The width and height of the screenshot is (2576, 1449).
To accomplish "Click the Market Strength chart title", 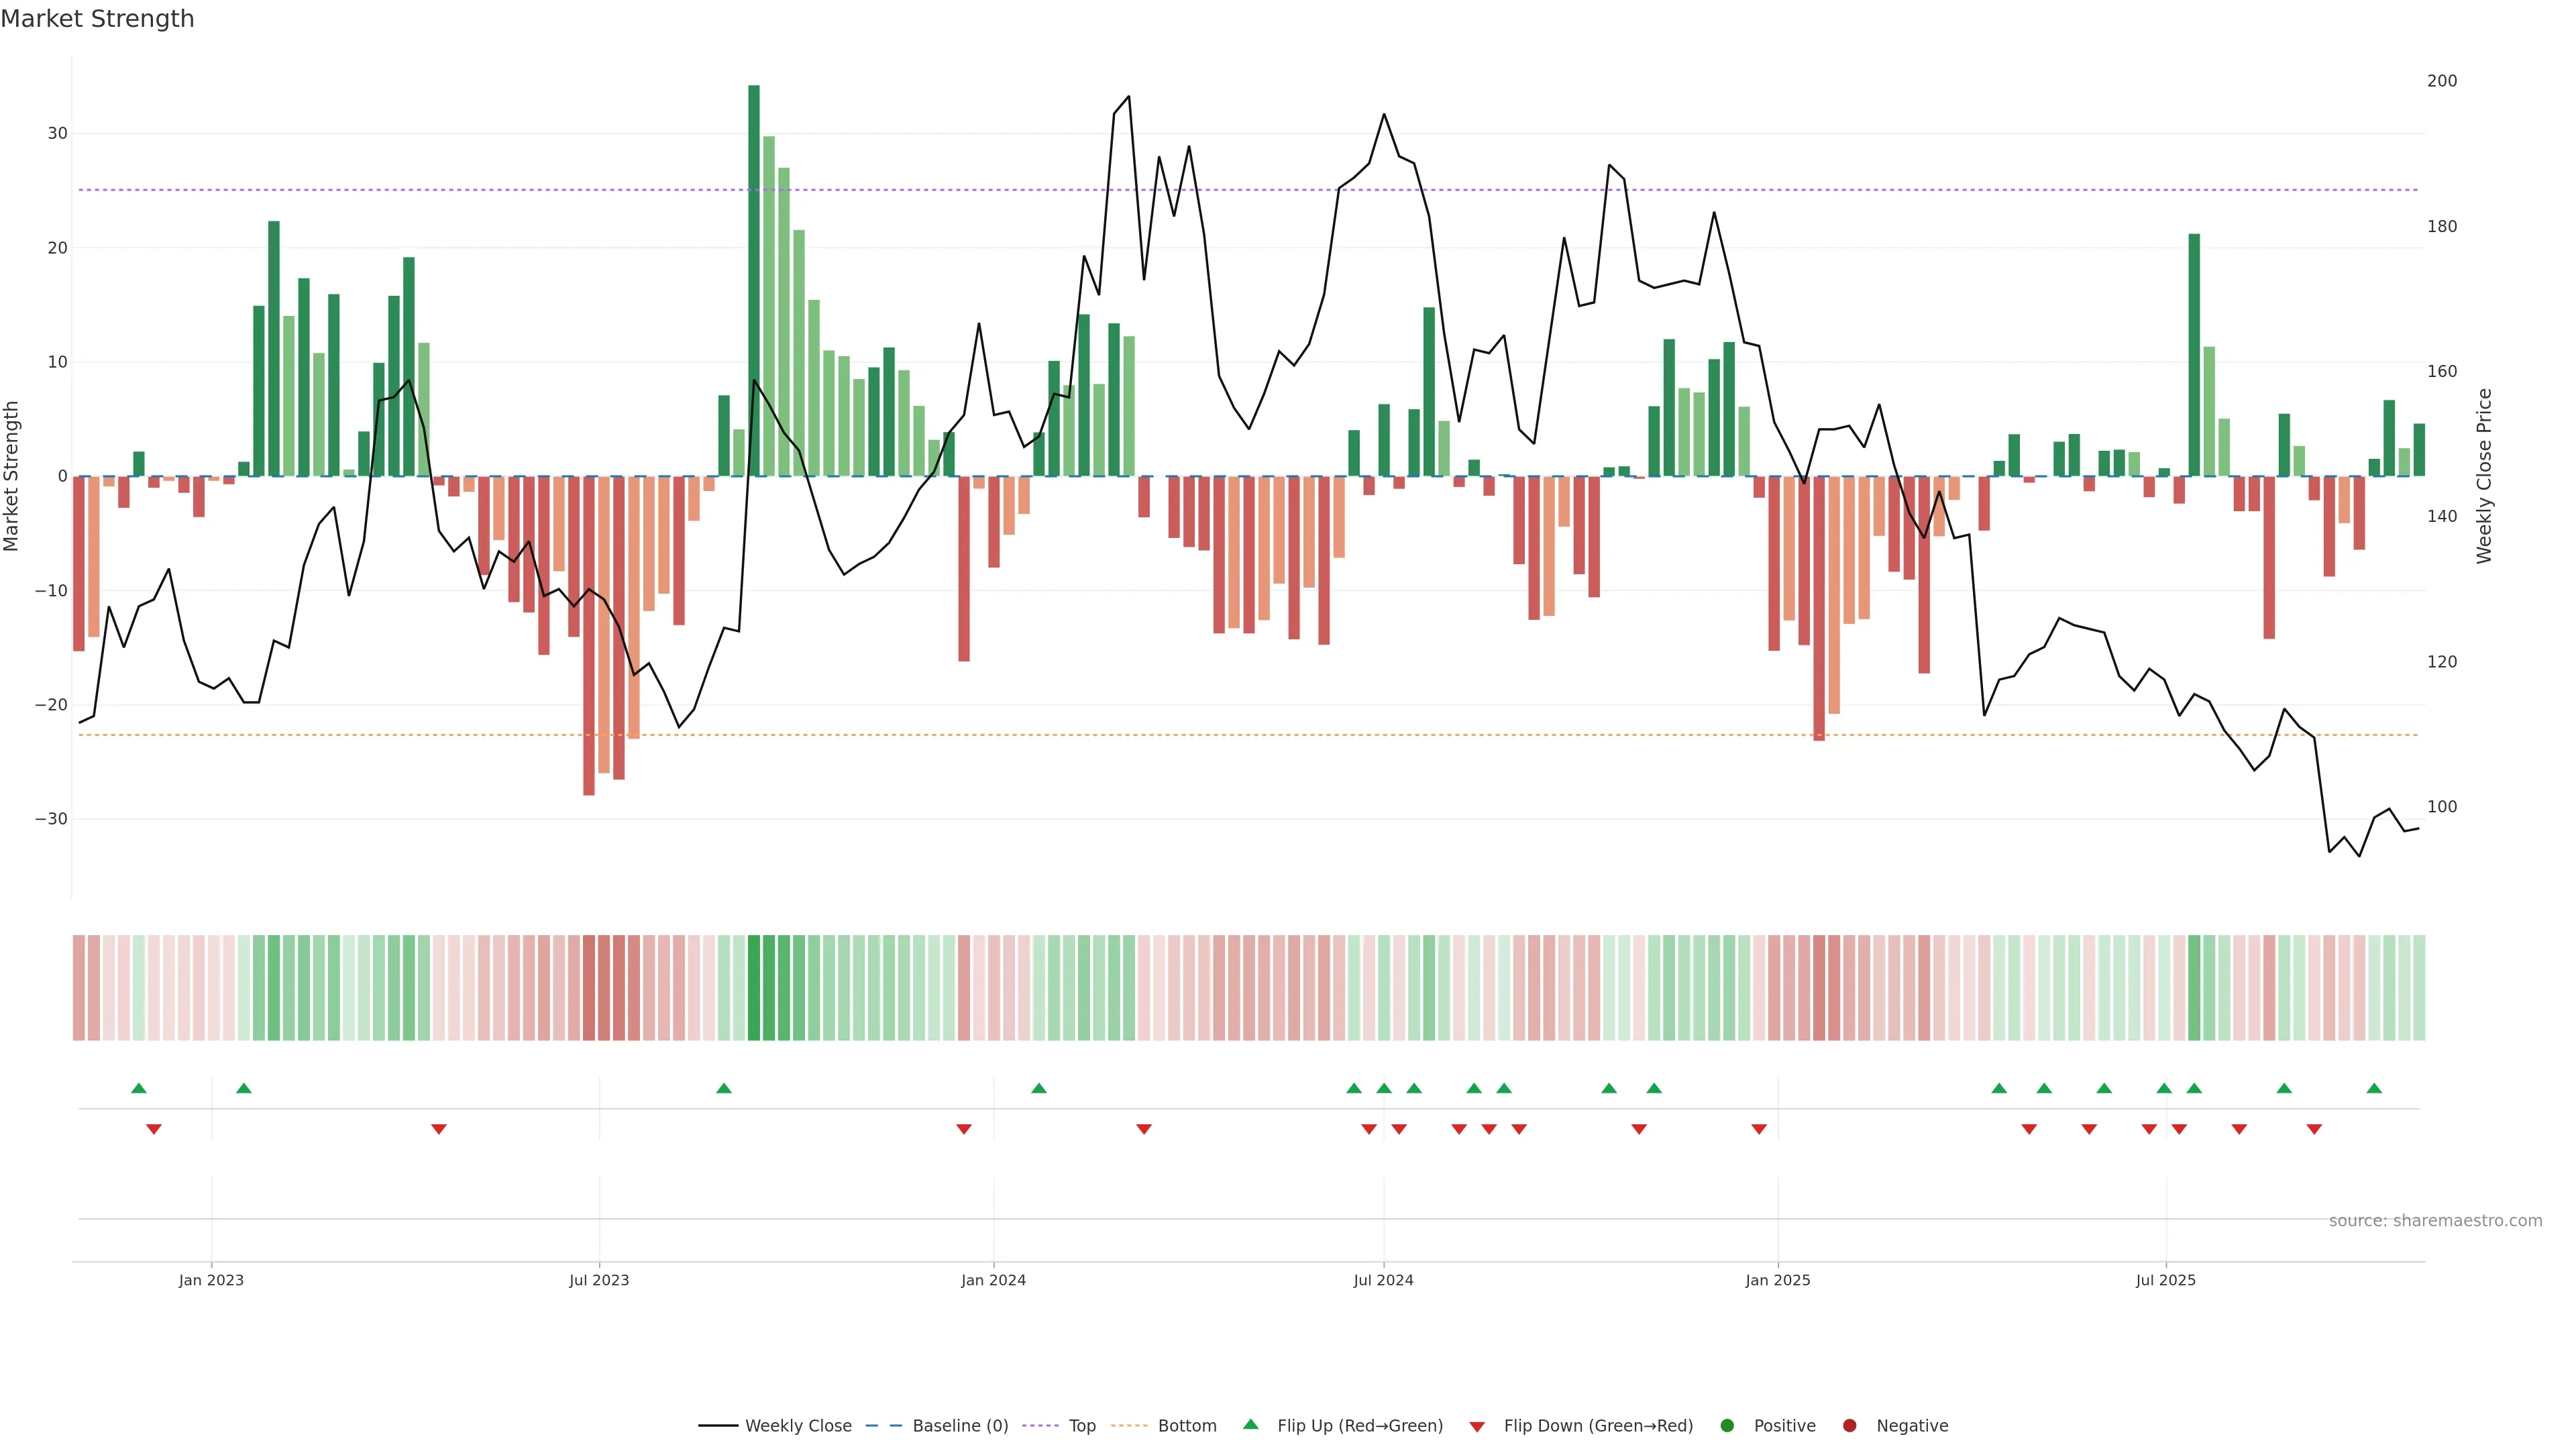I will point(97,19).
